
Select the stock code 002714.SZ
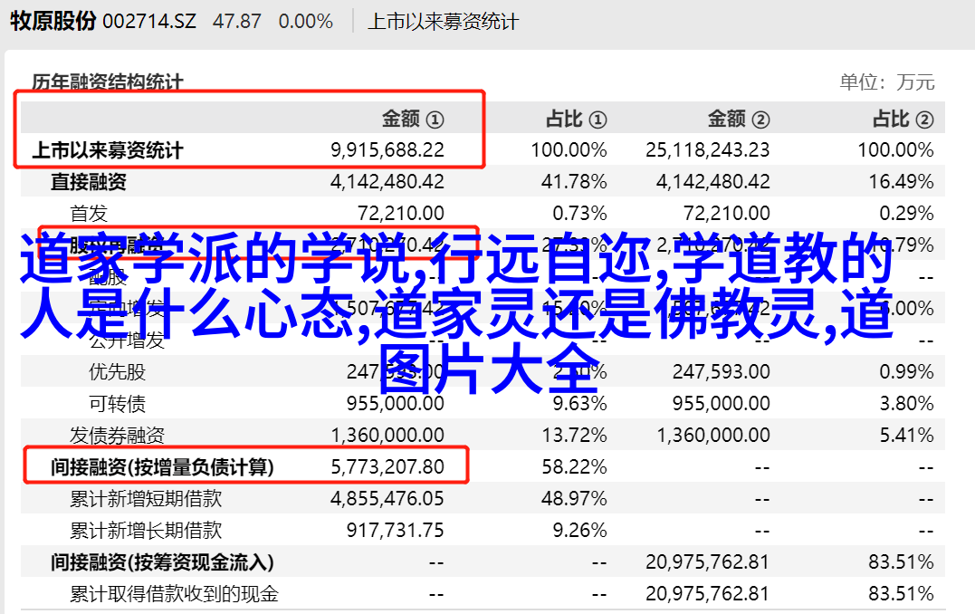149,22
